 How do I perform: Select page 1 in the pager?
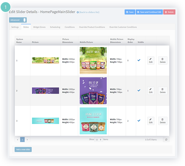point(22,140)
